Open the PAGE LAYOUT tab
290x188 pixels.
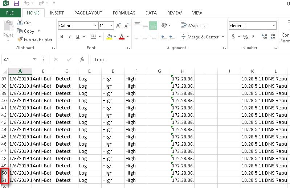click(x=88, y=13)
